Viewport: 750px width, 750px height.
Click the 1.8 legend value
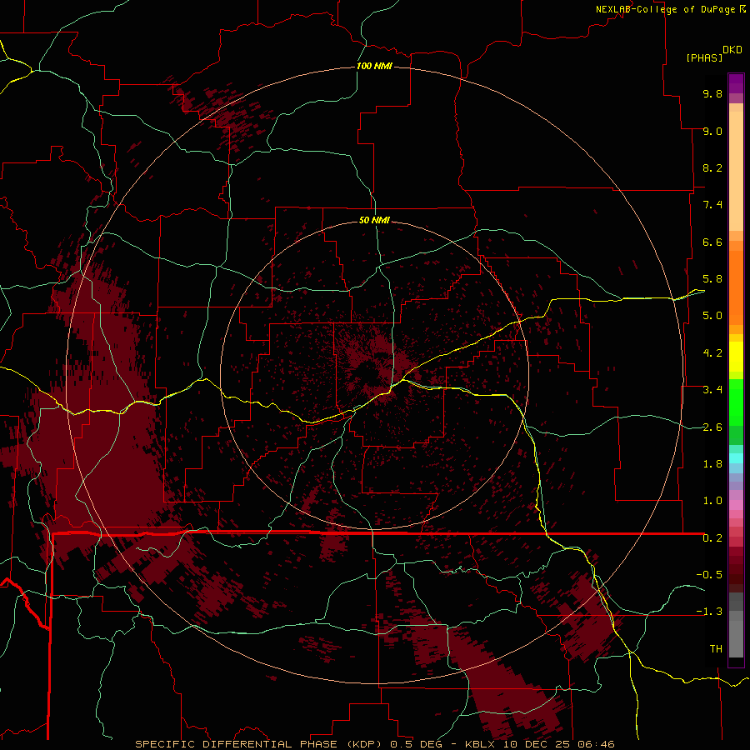(x=712, y=464)
